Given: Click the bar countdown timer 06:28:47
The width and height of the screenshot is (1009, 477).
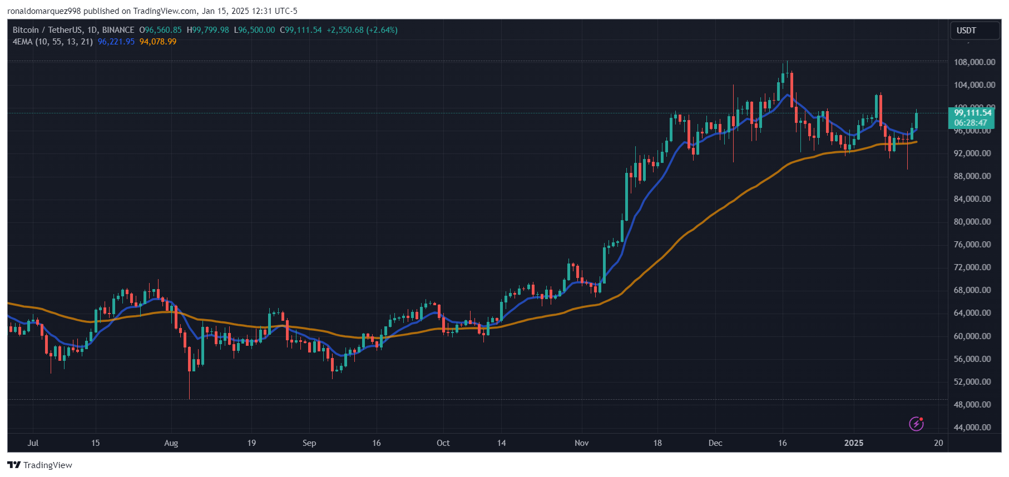Looking at the screenshot, I should (x=971, y=123).
